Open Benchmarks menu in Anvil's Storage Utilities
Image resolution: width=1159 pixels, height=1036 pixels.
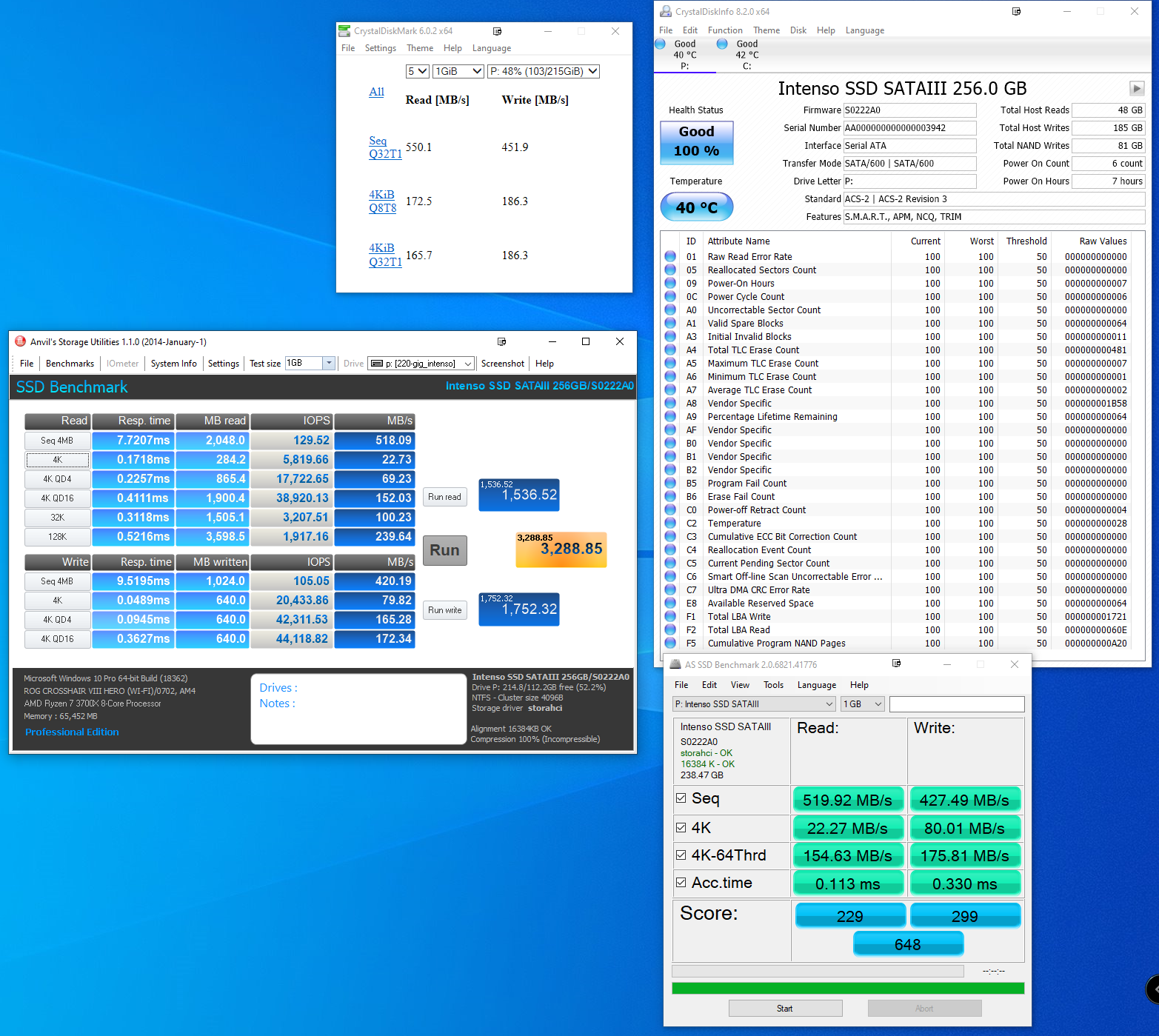tap(70, 364)
